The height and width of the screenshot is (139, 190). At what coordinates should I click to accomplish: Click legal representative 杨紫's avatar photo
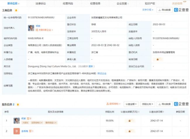[31, 28]
